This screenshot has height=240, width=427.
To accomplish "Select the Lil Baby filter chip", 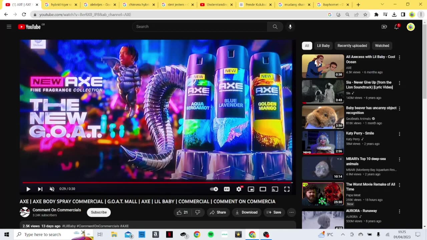I will pyautogui.click(x=323, y=46).
